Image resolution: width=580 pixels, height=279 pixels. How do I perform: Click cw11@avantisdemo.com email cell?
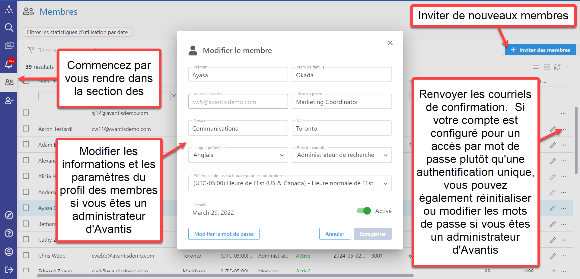pyautogui.click(x=121, y=129)
